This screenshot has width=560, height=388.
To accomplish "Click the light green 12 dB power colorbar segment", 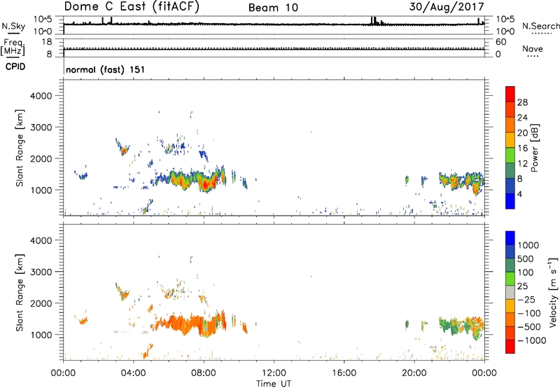I will [x=510, y=155].
